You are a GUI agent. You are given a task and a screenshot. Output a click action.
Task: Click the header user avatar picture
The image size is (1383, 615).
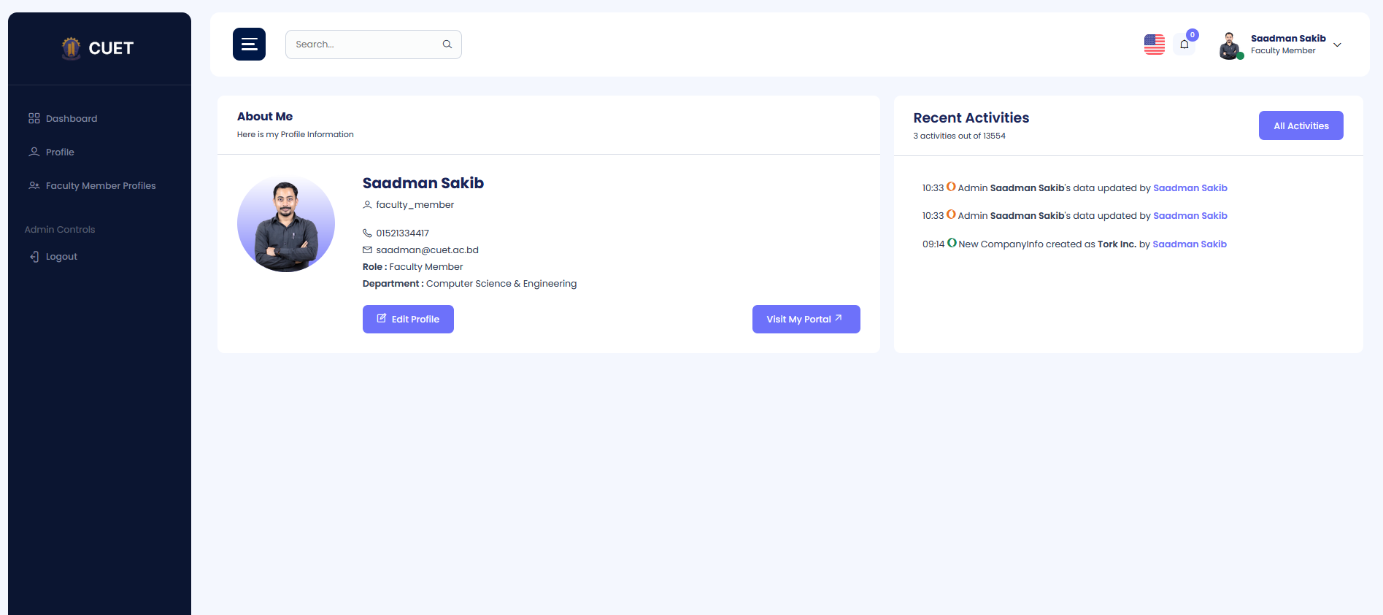pyautogui.click(x=1230, y=46)
